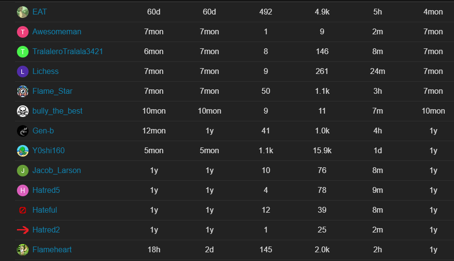This screenshot has height=261, width=454.
Task: Click Gen-b's black avatar icon
Action: click(x=22, y=131)
